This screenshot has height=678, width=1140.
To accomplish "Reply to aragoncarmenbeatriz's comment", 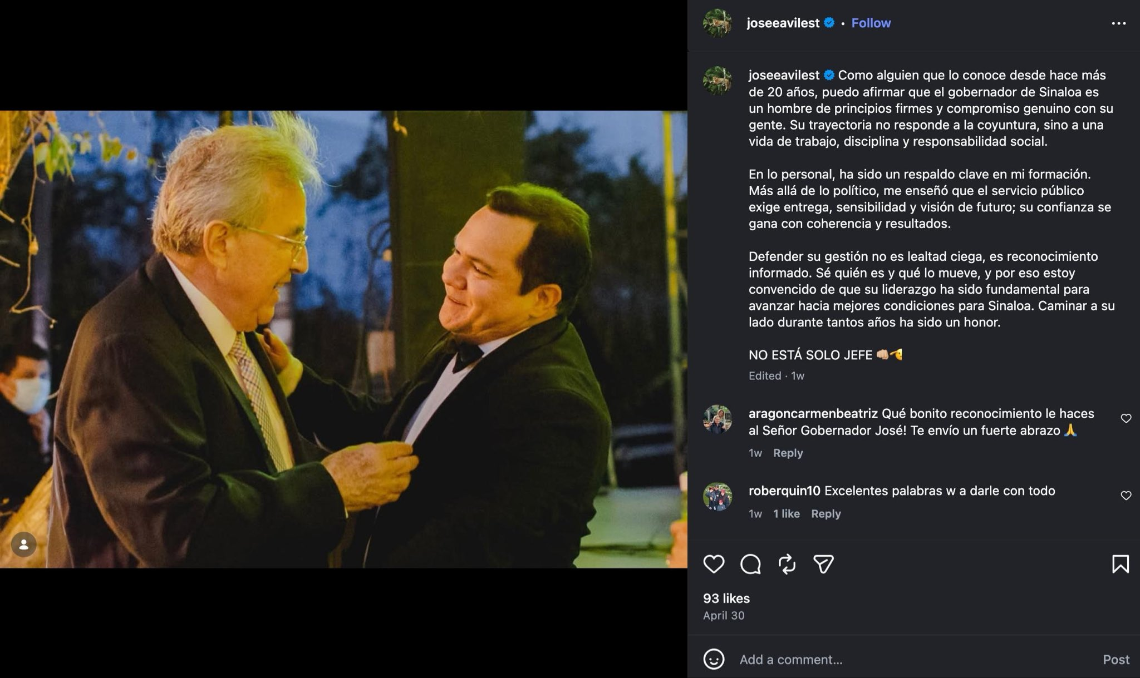I will pyautogui.click(x=788, y=453).
